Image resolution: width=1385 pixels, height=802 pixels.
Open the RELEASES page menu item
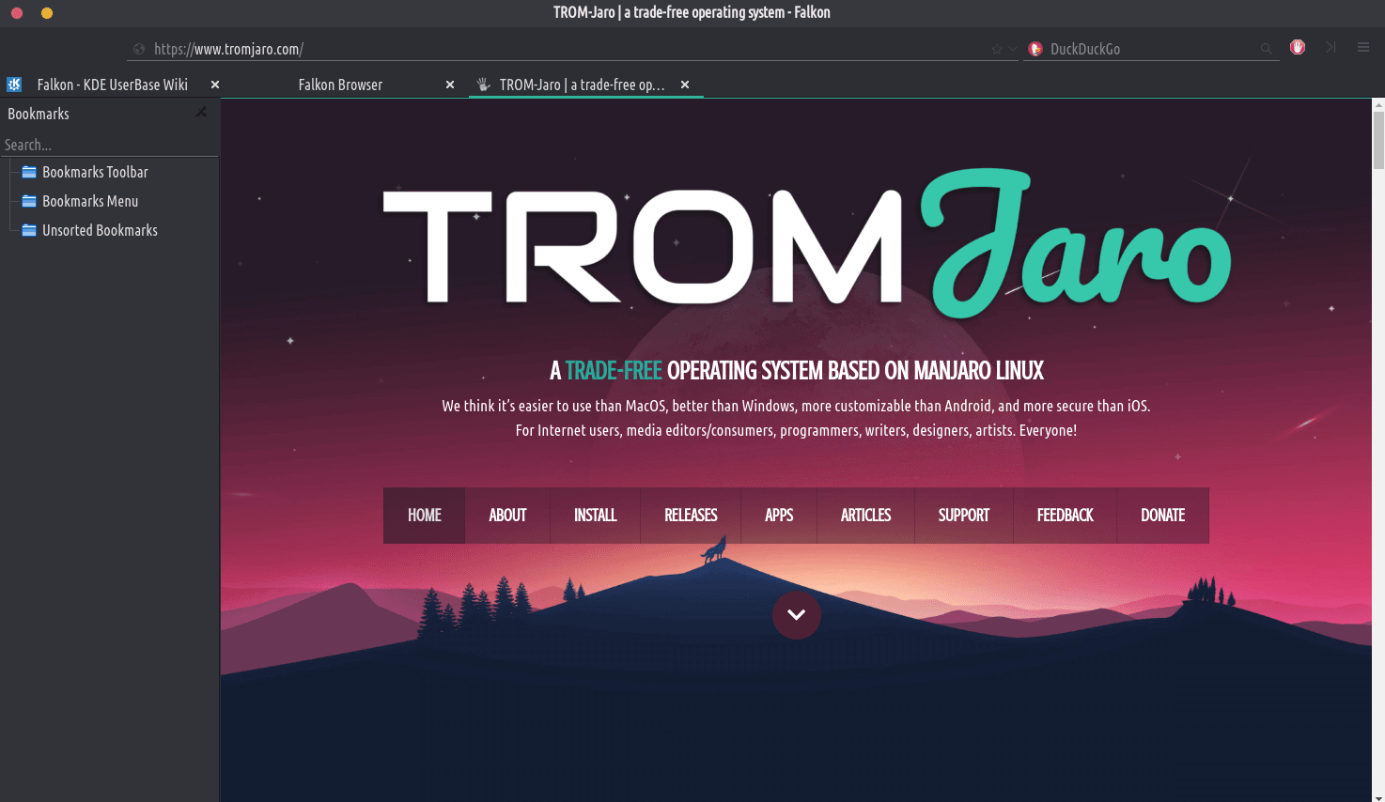[691, 516]
